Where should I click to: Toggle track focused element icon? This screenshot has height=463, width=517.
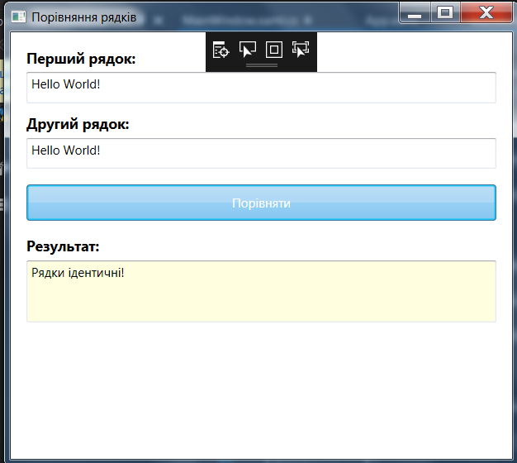pyautogui.click(x=301, y=50)
